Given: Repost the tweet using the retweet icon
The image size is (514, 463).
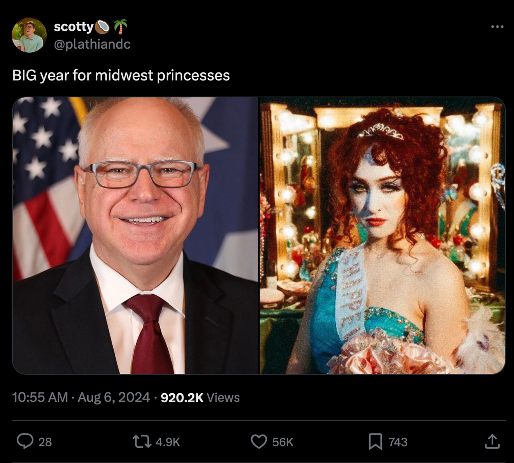Looking at the screenshot, I should pyautogui.click(x=142, y=441).
